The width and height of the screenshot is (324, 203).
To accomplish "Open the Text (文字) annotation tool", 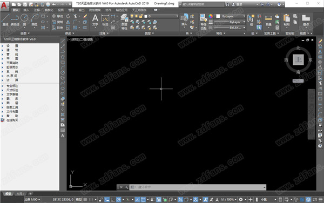I will point(95,20).
